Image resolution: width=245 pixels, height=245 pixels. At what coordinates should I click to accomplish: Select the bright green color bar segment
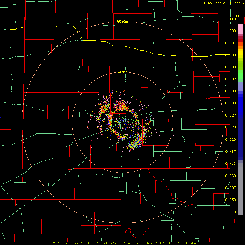(240, 74)
